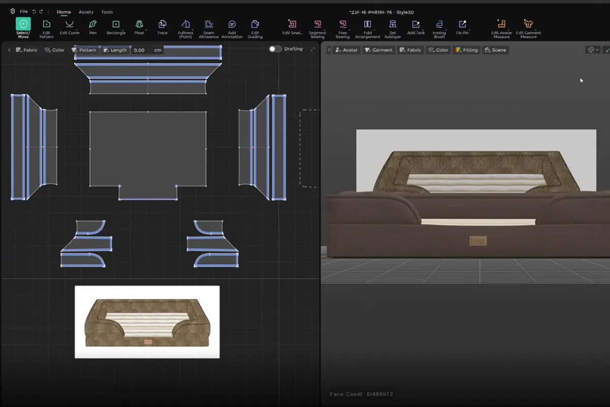Collapse 3D window toolbar left chevron

(328, 50)
